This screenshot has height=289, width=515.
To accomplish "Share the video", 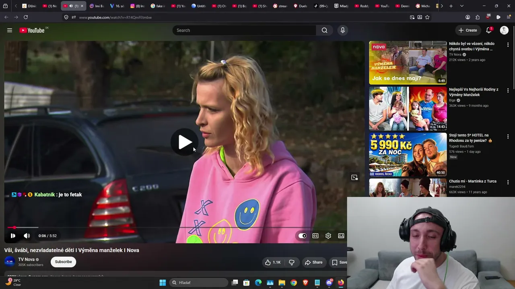I will 313,262.
